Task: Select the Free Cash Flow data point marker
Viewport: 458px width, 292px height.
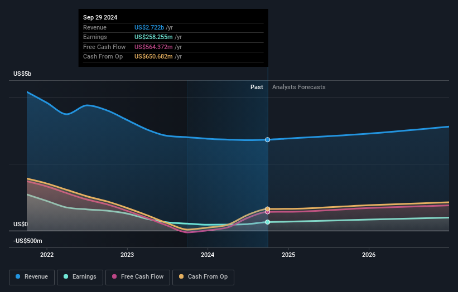Action: coord(268,212)
